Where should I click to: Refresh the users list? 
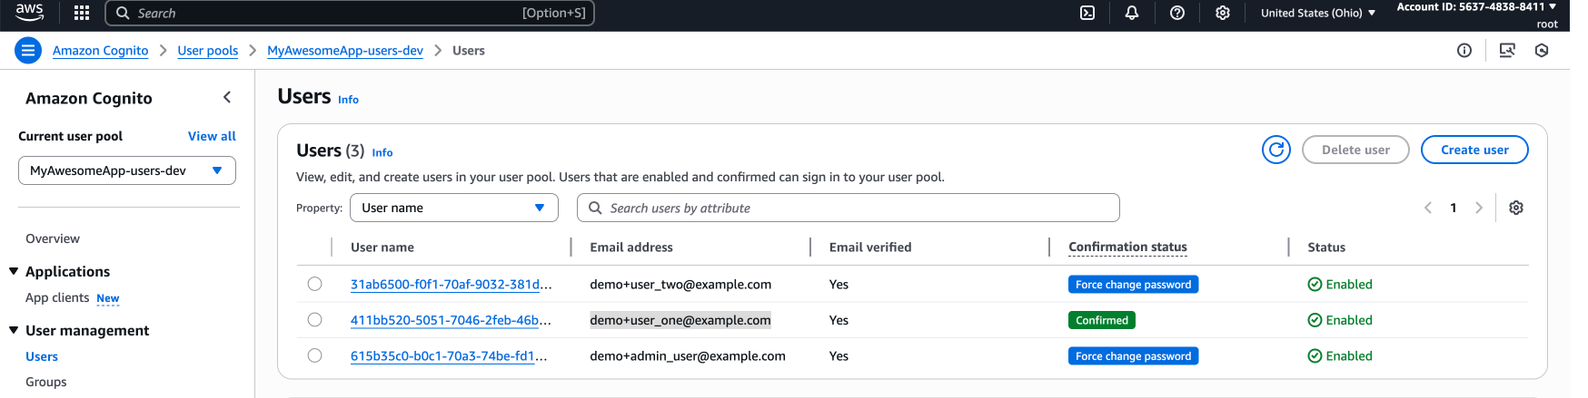coord(1276,150)
